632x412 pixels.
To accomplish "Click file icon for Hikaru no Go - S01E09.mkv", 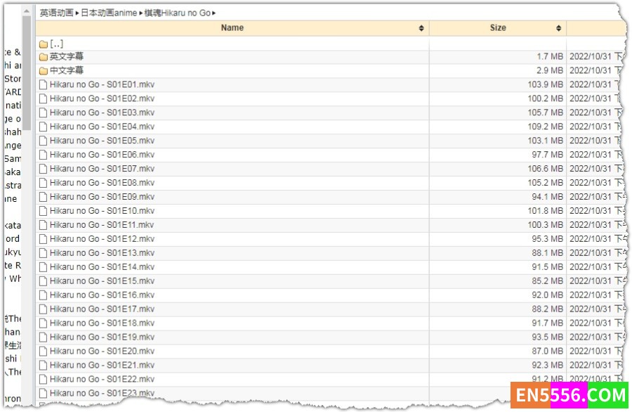I will pyautogui.click(x=43, y=197).
